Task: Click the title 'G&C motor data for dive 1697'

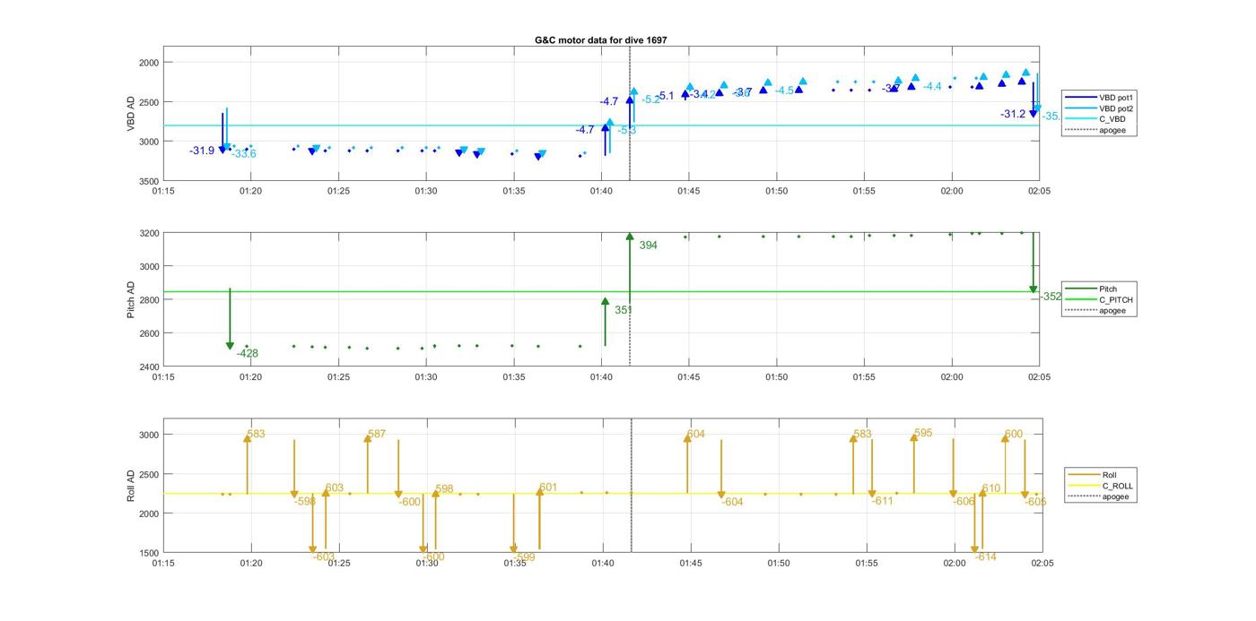Action: 600,40
